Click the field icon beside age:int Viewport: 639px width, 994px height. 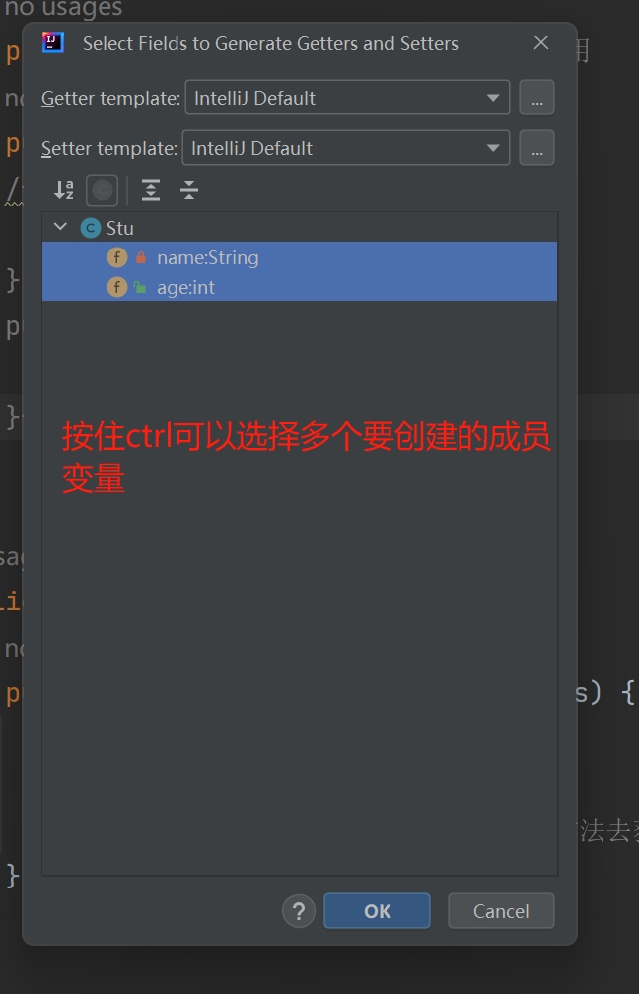click(x=116, y=287)
